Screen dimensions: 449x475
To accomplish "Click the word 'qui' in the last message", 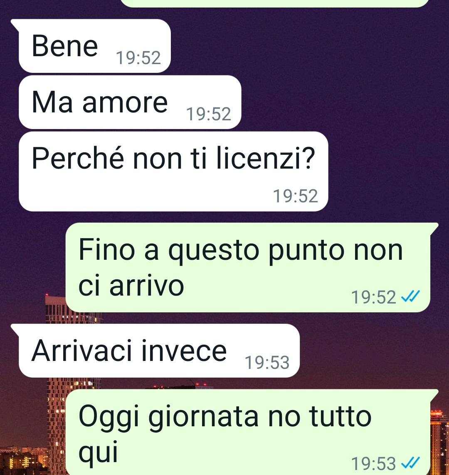I will click(98, 452).
